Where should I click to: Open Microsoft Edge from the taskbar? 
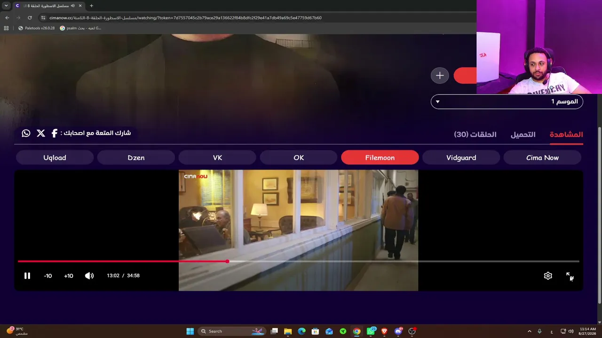point(301,331)
